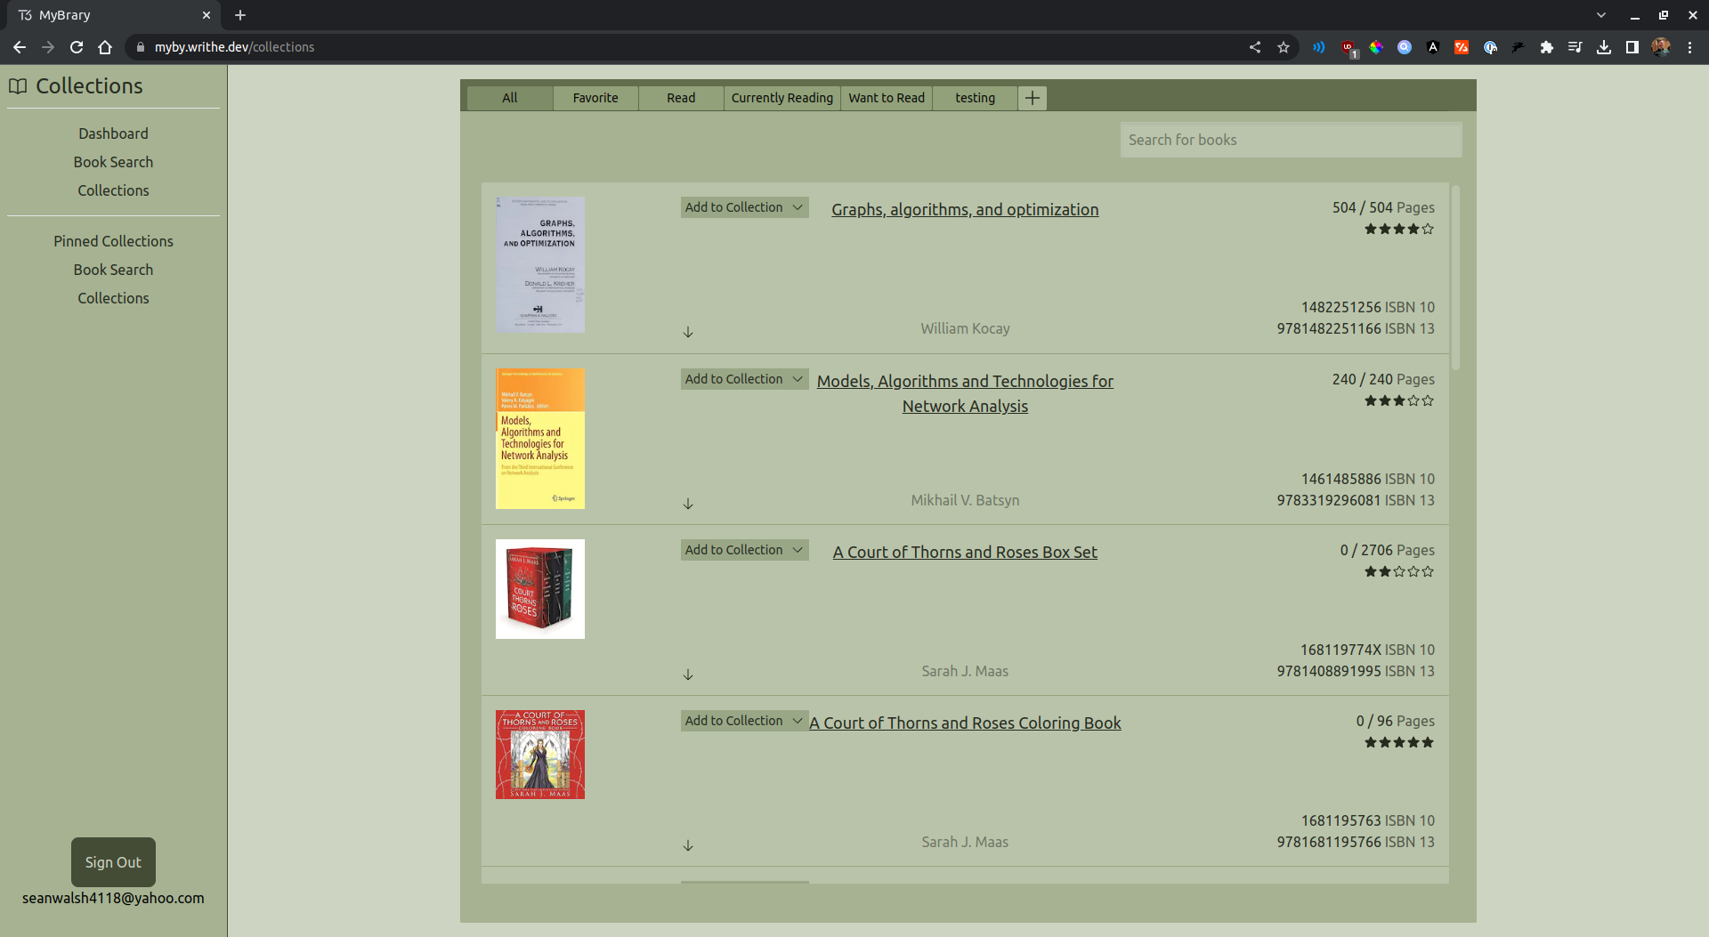Click the Search for books field
1709x937 pixels.
[x=1291, y=140]
